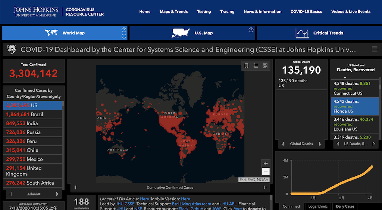Previous panel arrow beside Global Deaths
This screenshot has height=210, width=382.
pos(283,144)
